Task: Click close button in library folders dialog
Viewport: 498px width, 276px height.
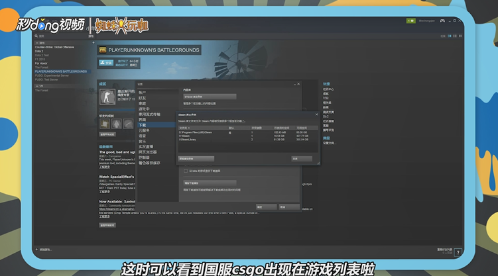Action: tap(302, 159)
